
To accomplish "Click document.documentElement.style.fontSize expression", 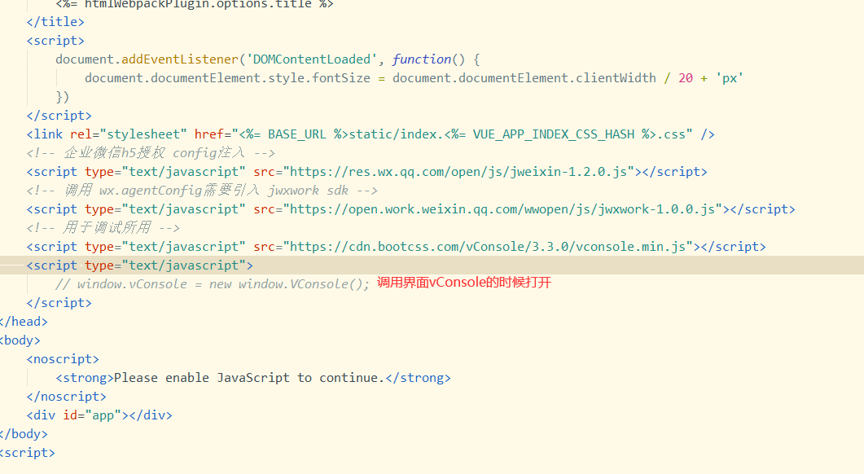I will [x=227, y=78].
